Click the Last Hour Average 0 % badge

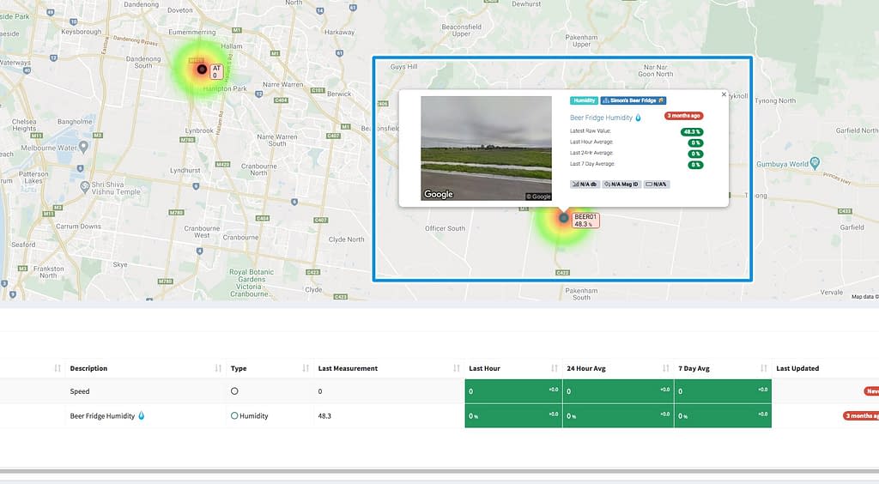click(695, 142)
